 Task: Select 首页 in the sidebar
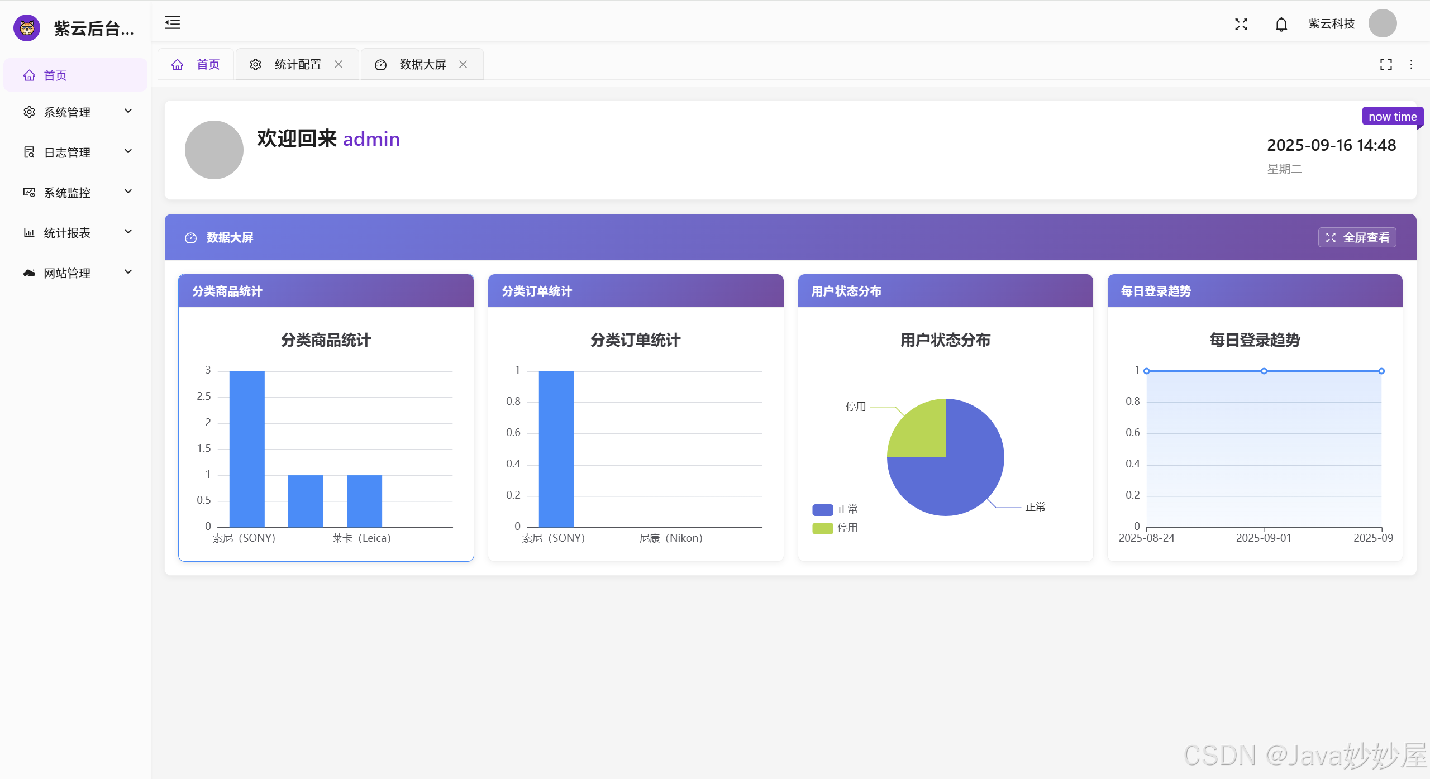tap(75, 75)
